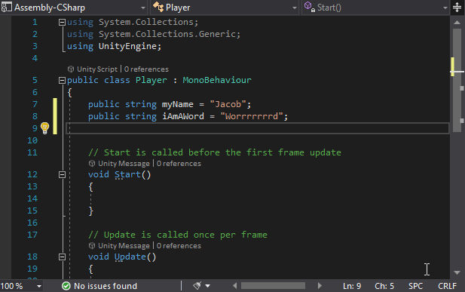Collapse the Update method block
Screen dimensions: 465x292
pyautogui.click(x=62, y=257)
